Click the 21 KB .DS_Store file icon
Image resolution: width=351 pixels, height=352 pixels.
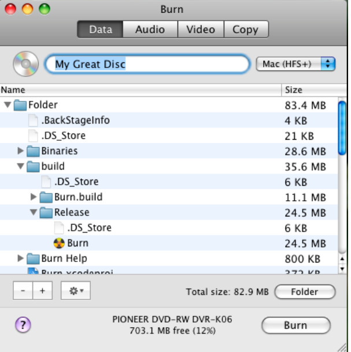[33, 136]
